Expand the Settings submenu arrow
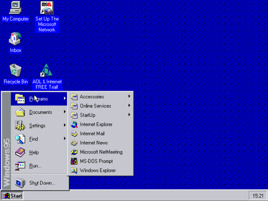The width and height of the screenshot is (268, 201). (x=65, y=125)
